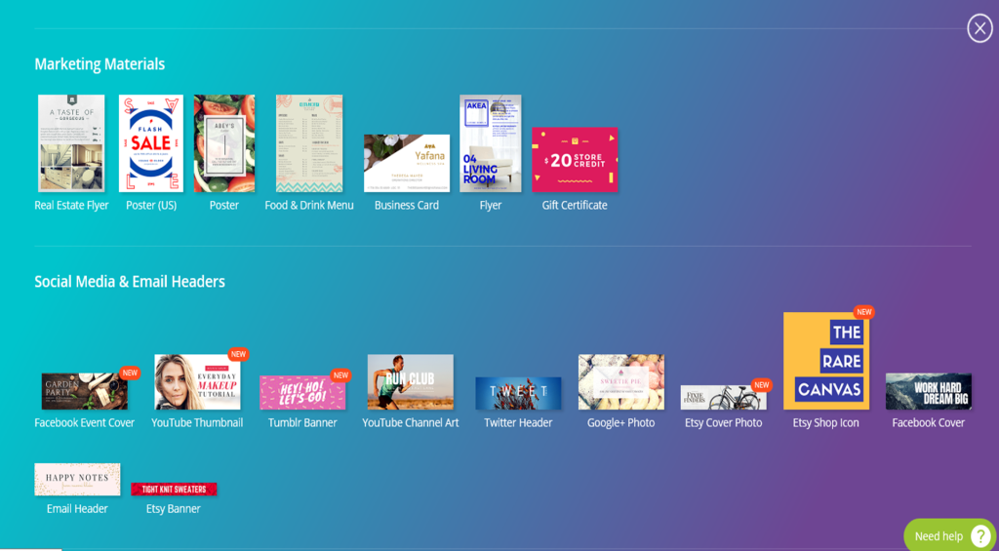Open the YouTube Channel Art Run Club thumbnail

[x=411, y=381]
